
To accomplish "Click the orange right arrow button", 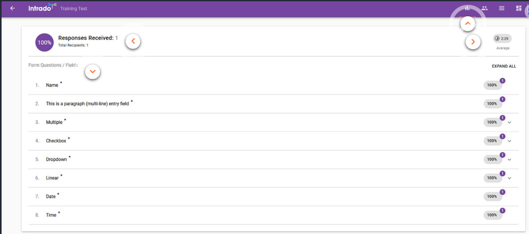I will (473, 42).
